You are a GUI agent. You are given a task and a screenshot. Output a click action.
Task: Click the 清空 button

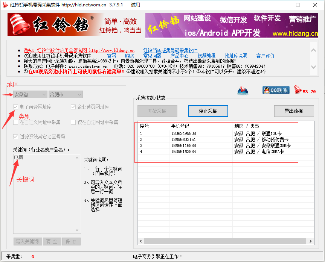coord(52,241)
